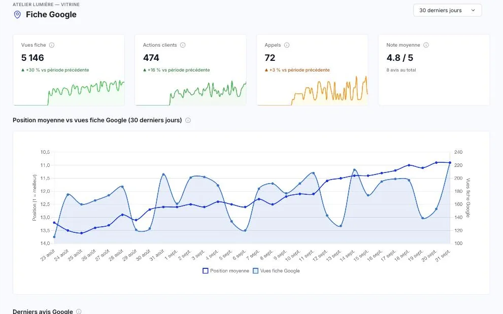Click the Position moyenne data point for 21 sept.
This screenshot has height=314, width=503.
[450, 163]
